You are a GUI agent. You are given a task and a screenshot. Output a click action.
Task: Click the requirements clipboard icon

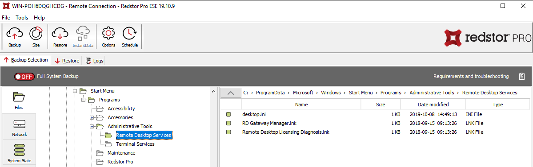click(522, 76)
